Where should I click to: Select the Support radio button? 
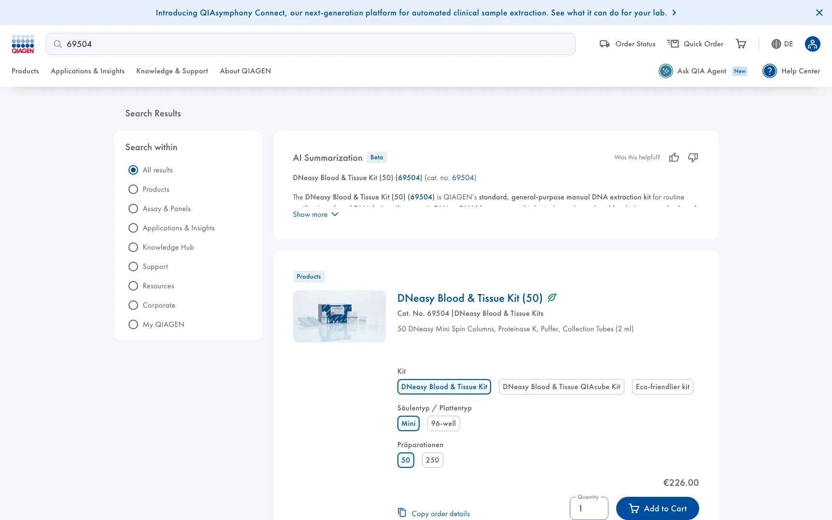coord(133,267)
